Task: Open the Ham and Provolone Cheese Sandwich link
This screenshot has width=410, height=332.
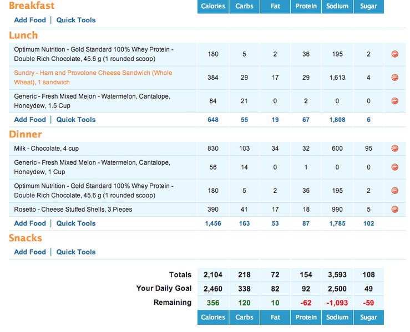Action: click(93, 78)
